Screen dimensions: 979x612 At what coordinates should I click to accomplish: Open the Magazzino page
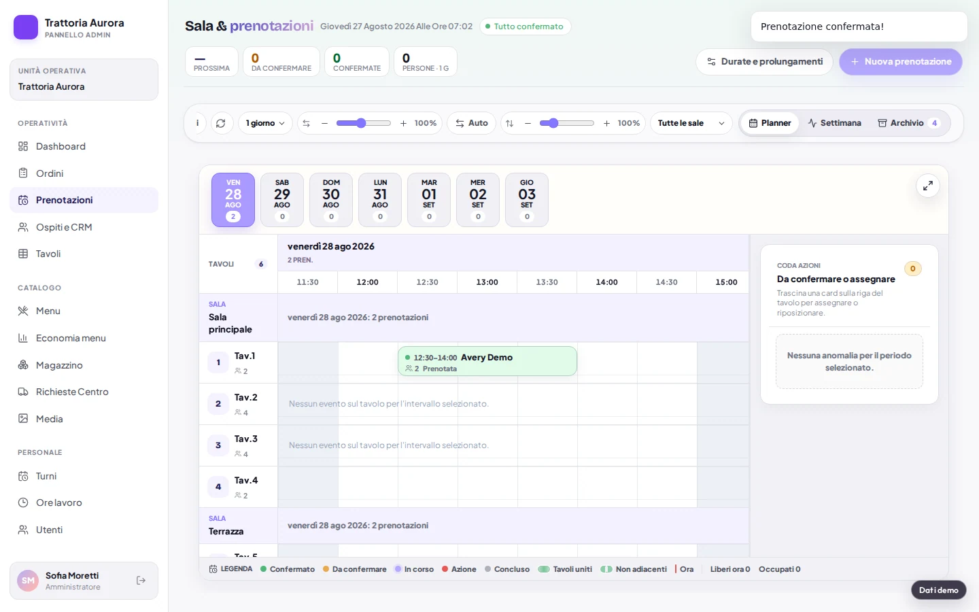[84, 365]
